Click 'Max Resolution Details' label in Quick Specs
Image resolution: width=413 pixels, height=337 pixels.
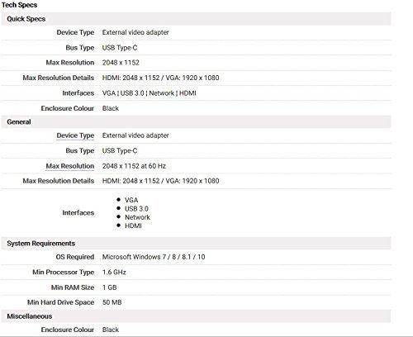tap(59, 78)
